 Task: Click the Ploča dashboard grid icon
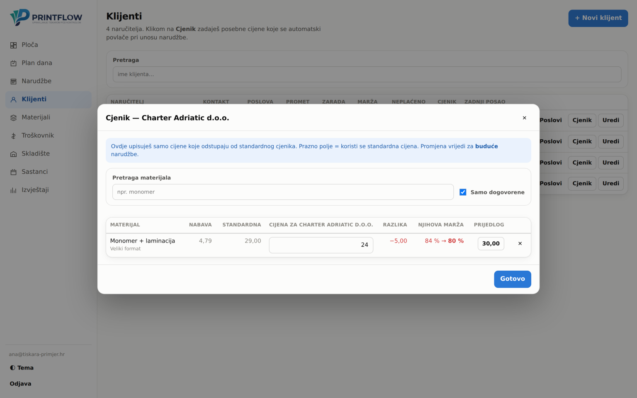(x=14, y=45)
